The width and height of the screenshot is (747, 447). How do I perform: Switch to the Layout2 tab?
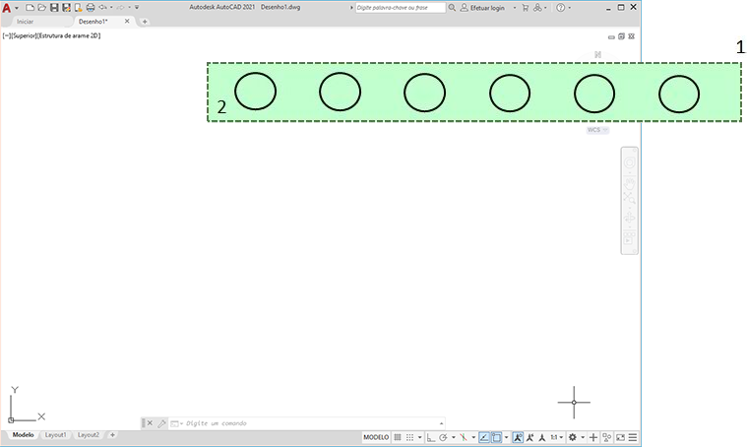click(x=89, y=435)
